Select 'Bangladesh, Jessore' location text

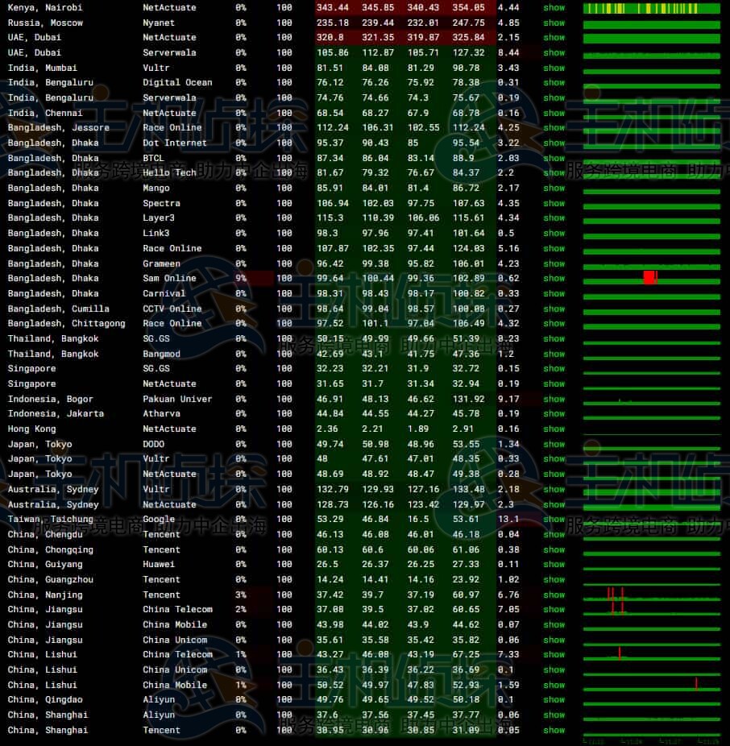point(59,128)
